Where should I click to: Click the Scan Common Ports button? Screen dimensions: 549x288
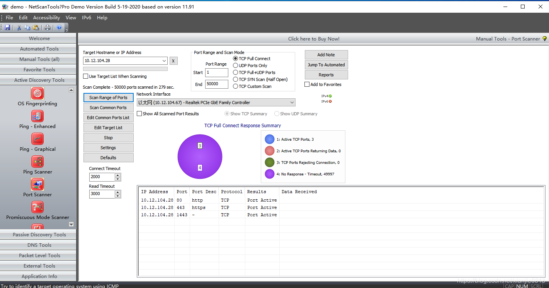pyautogui.click(x=109, y=108)
